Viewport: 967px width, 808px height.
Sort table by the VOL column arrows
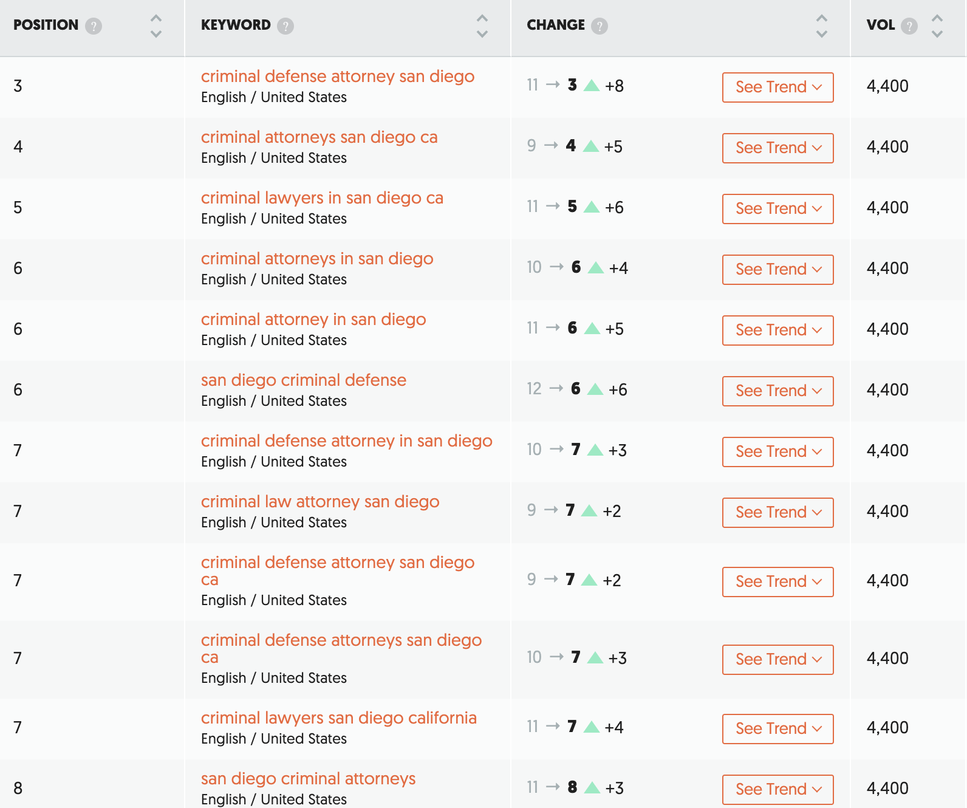[x=937, y=26]
